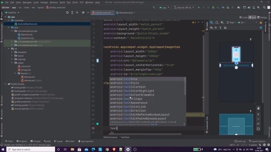Click Expand All icon in Project panel
The height and width of the screenshot is (152, 271).
(x=72, y=13)
